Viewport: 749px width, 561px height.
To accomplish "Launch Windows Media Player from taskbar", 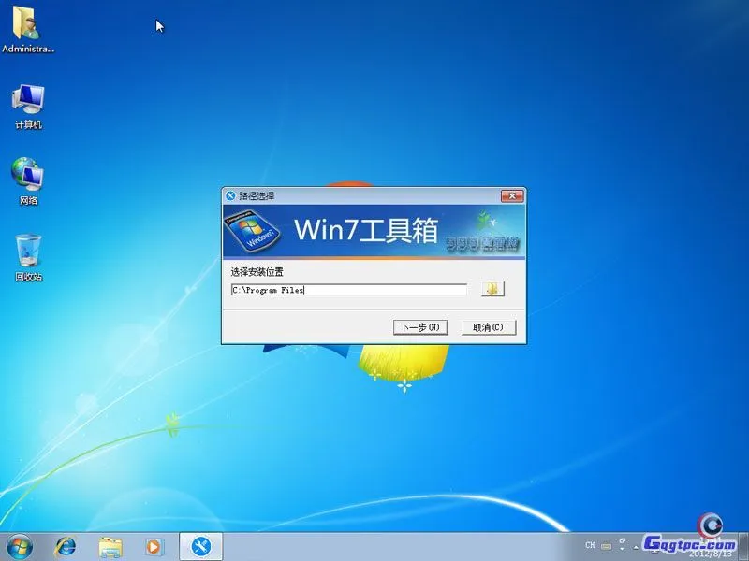I will point(155,545).
